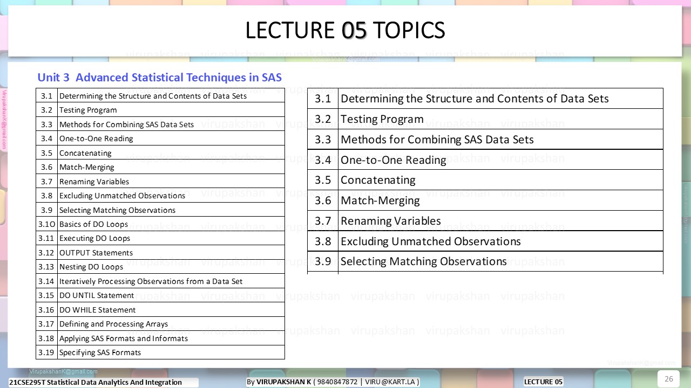Select 'Match-Merging' in the small table
The image size is (691, 388).
click(87, 167)
